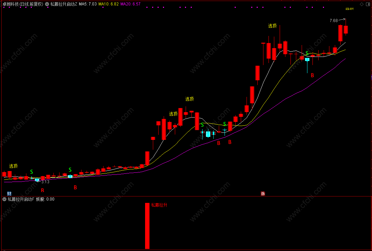This screenshot has height=251, width=372.
Task: Open the 财 financial info icon
Action: (9, 193)
